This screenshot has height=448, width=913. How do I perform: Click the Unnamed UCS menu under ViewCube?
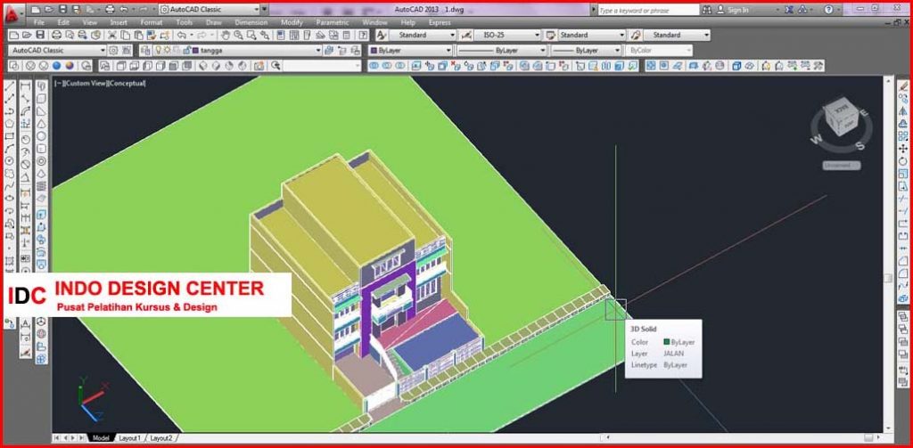click(842, 166)
